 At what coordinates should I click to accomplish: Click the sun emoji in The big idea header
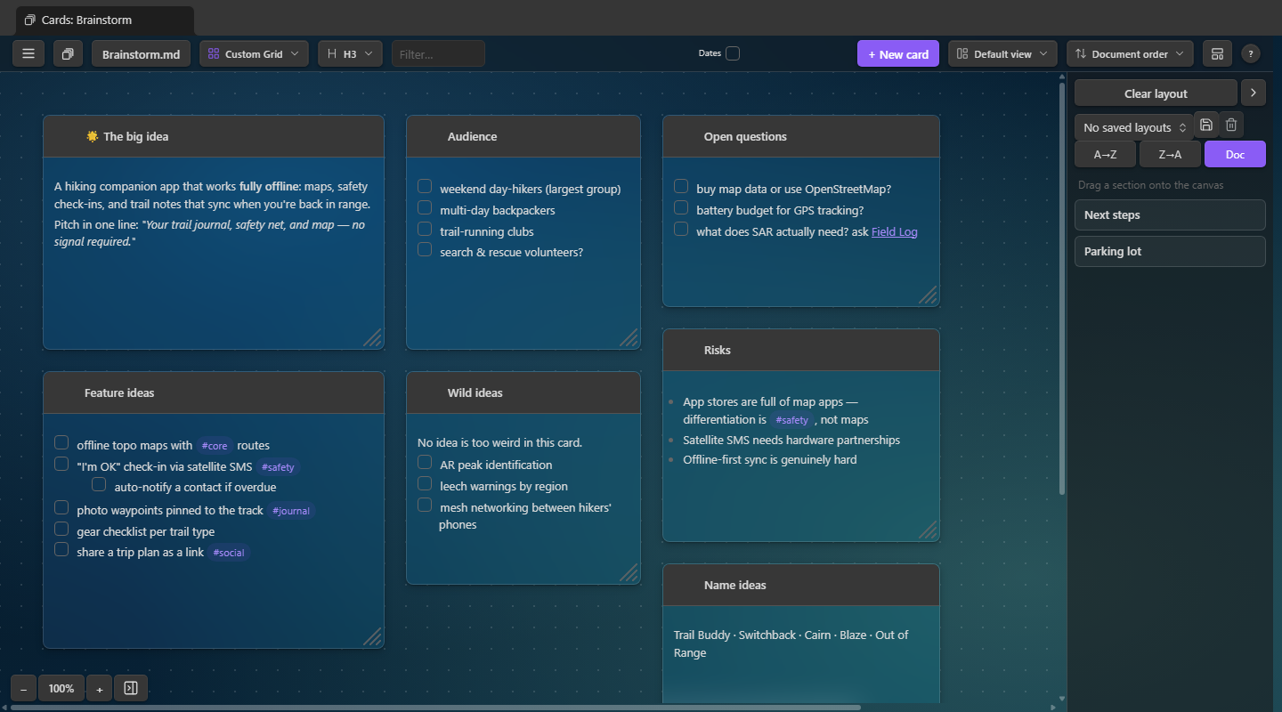92,136
